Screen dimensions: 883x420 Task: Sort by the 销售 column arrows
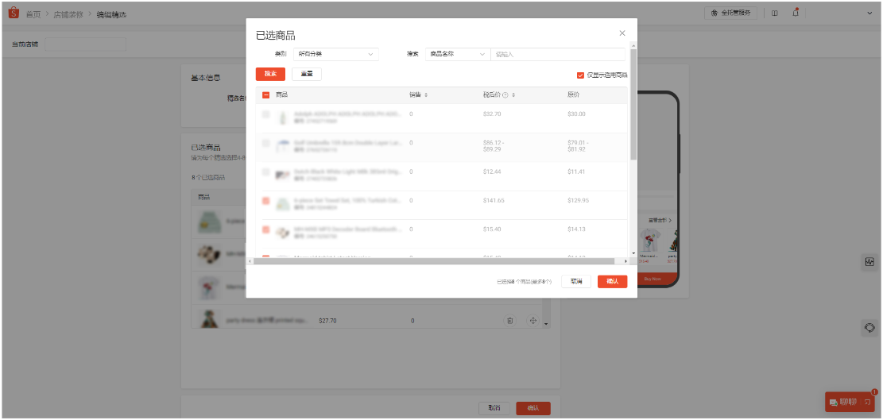pyautogui.click(x=426, y=95)
